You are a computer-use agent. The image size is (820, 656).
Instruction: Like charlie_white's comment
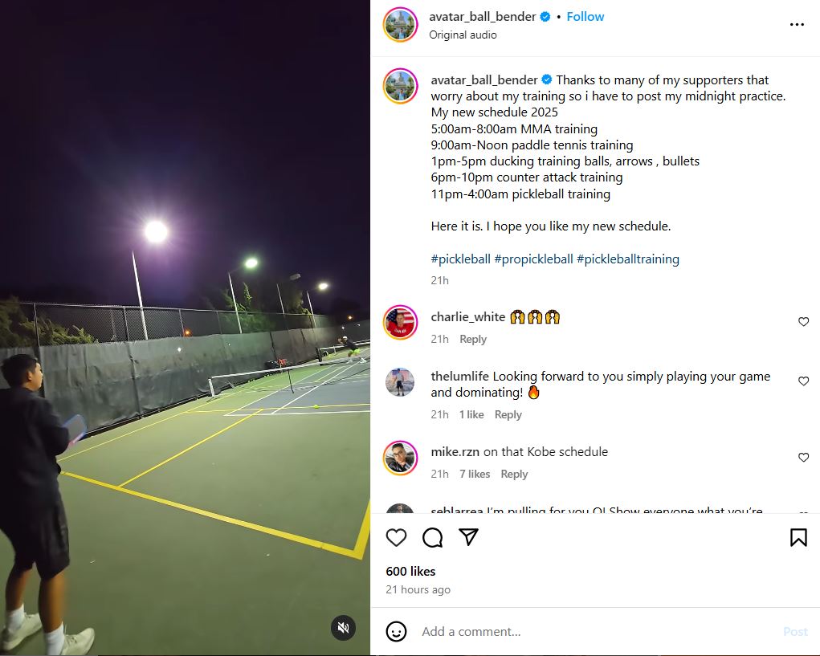[x=804, y=322]
